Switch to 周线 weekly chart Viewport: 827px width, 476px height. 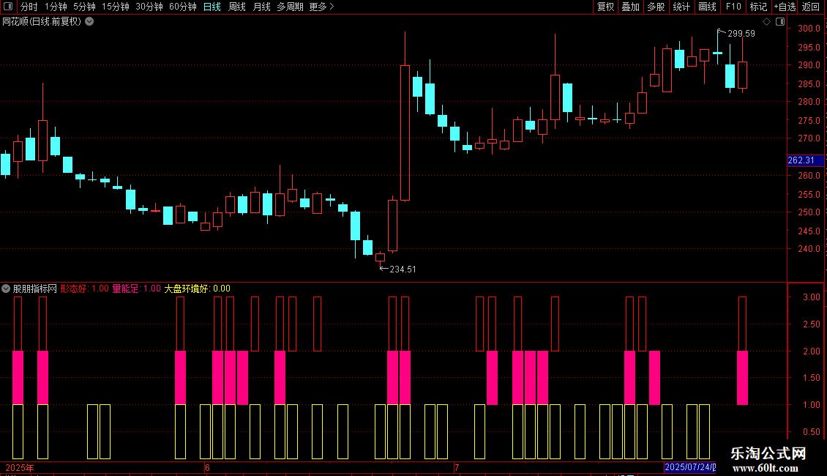[x=237, y=7]
